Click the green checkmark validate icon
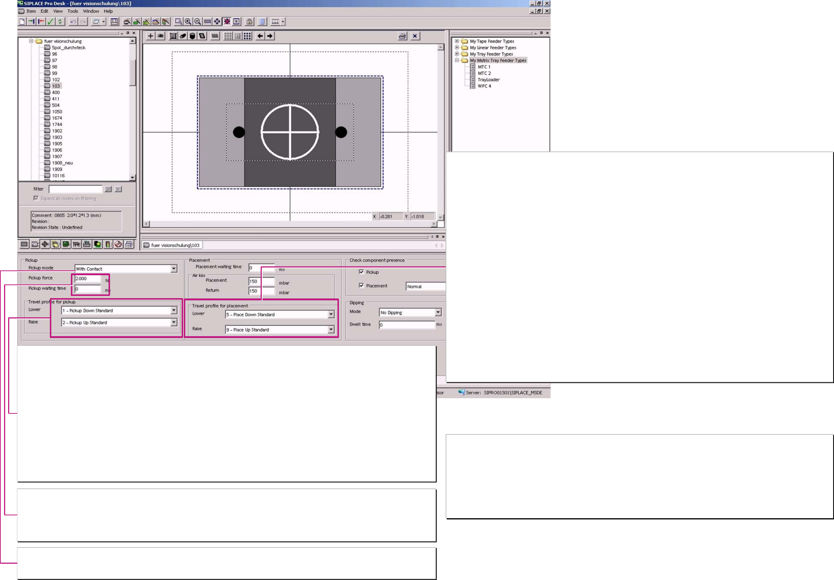The width and height of the screenshot is (834, 580). 51,22
